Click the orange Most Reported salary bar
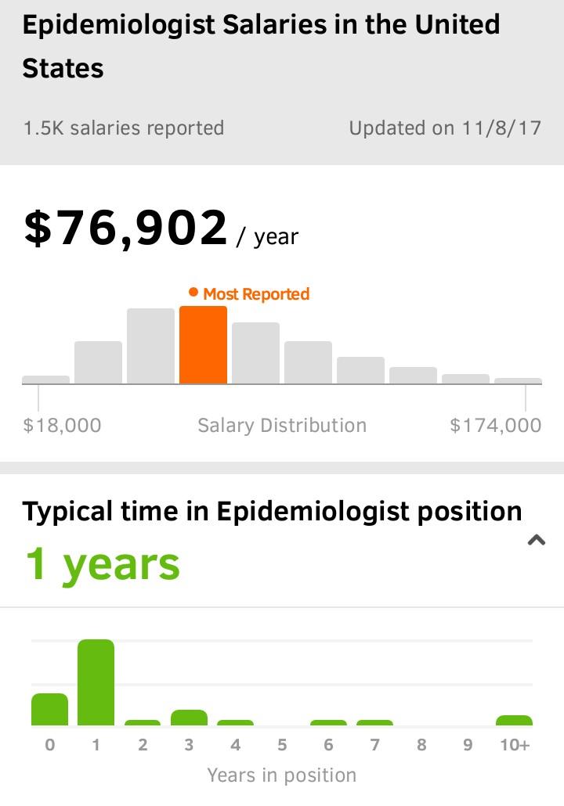 (x=203, y=345)
